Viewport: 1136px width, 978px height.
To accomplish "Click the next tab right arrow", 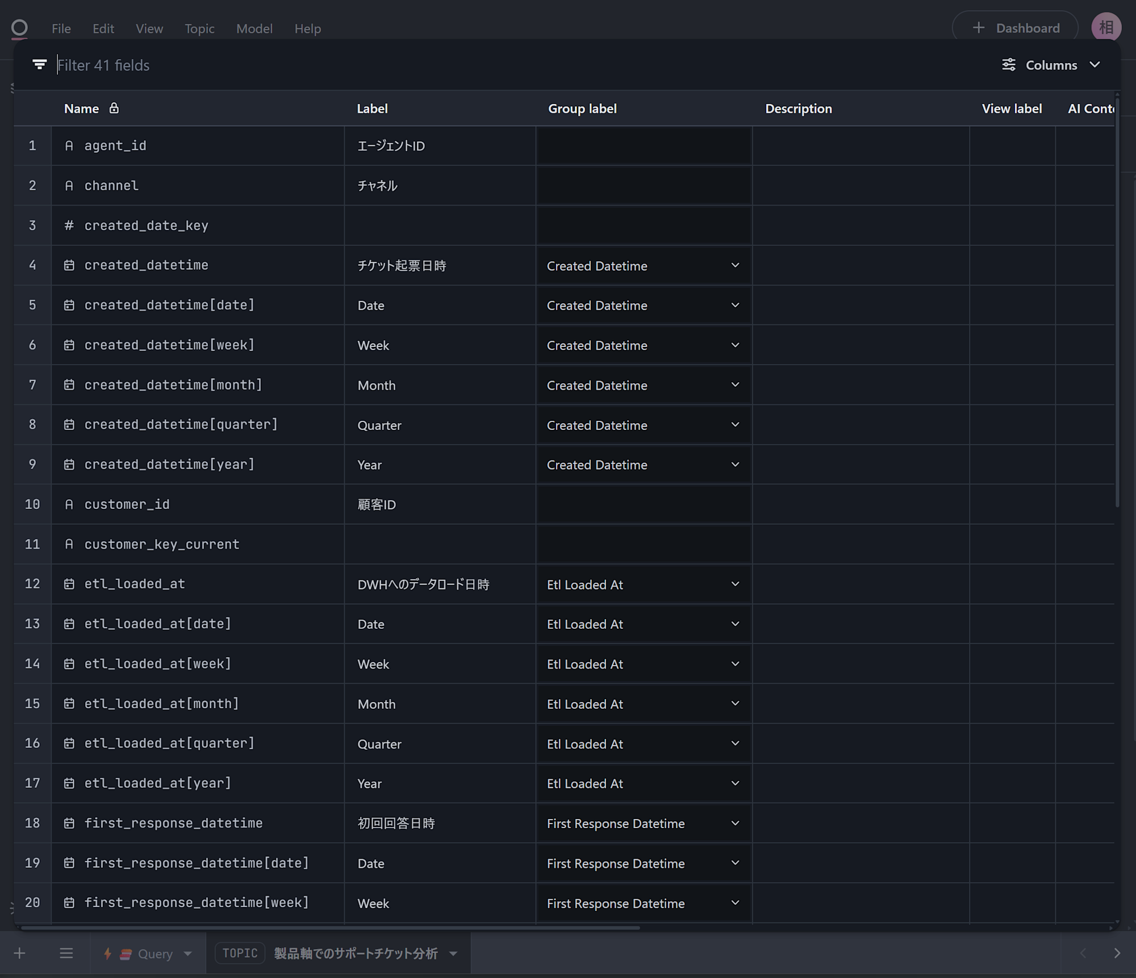I will coord(1117,953).
